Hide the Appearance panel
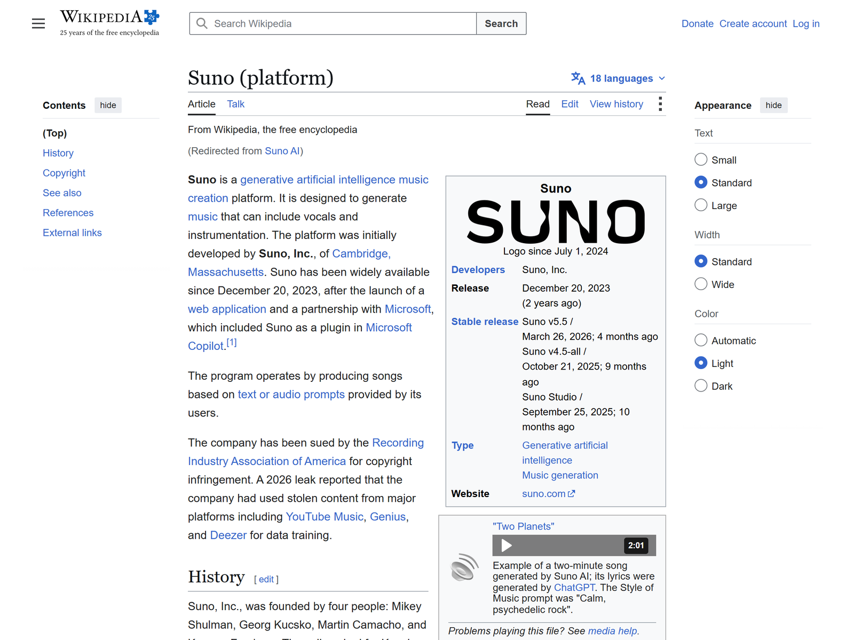This screenshot has width=854, height=640. [773, 105]
